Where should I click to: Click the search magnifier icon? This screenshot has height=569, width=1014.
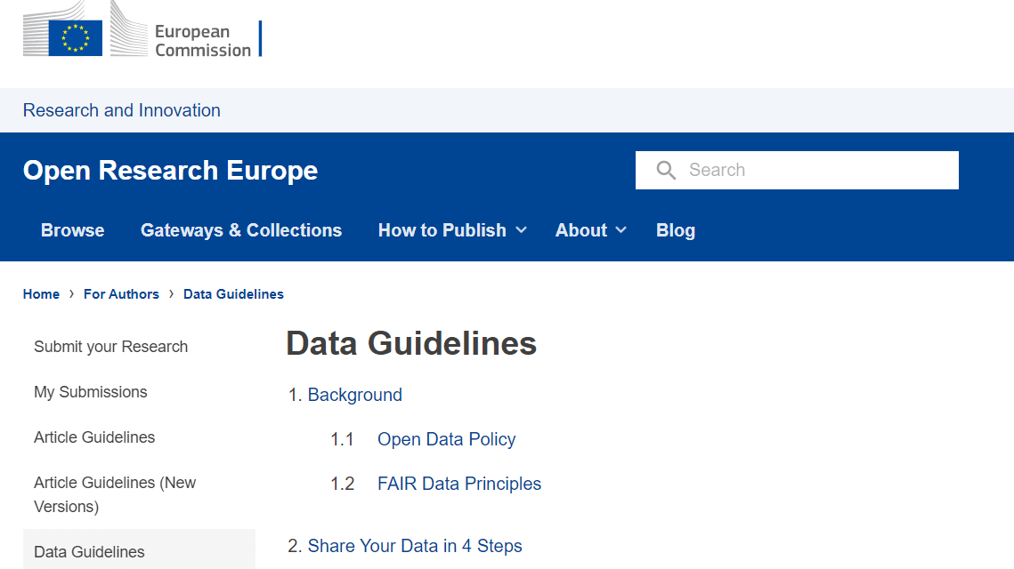click(666, 170)
